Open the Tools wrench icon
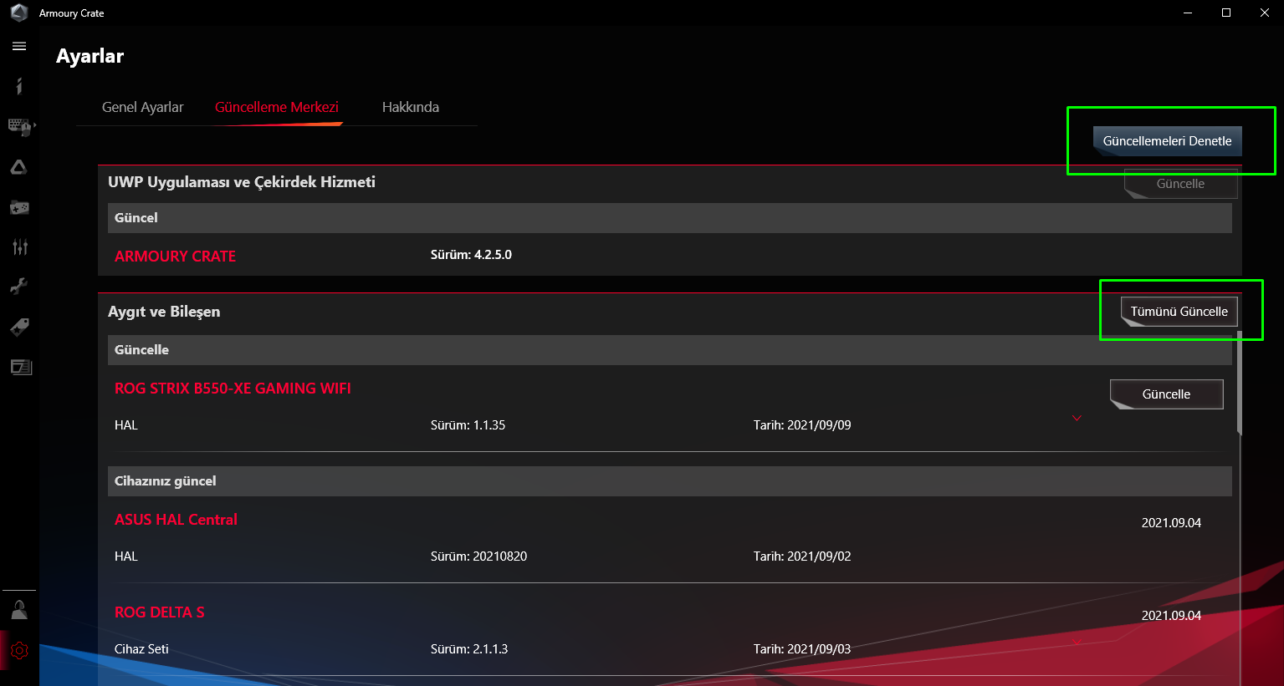1284x686 pixels. click(19, 287)
